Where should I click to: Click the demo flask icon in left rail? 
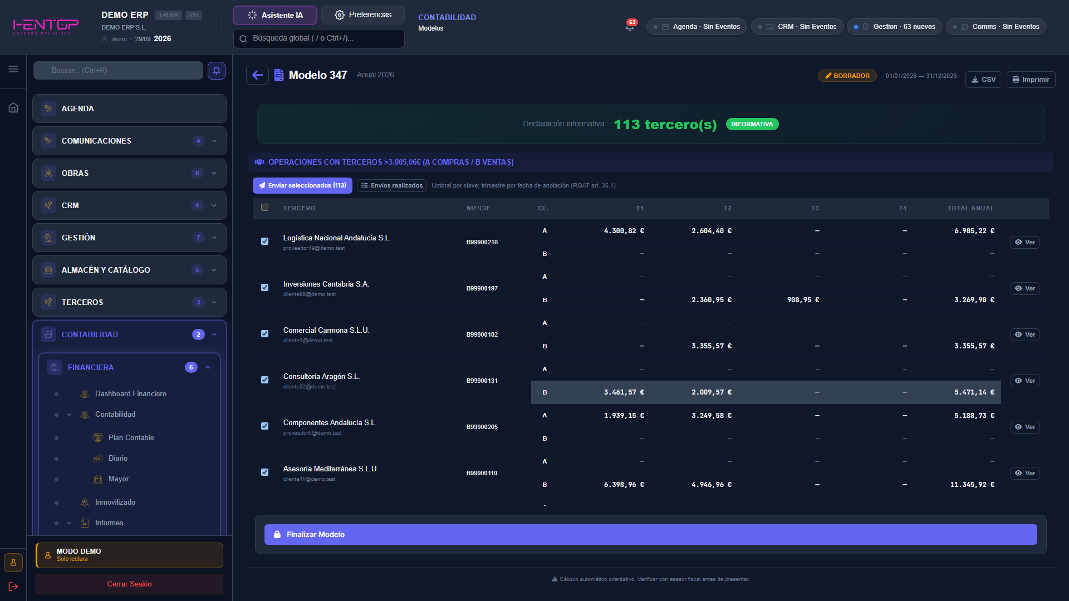click(x=13, y=563)
